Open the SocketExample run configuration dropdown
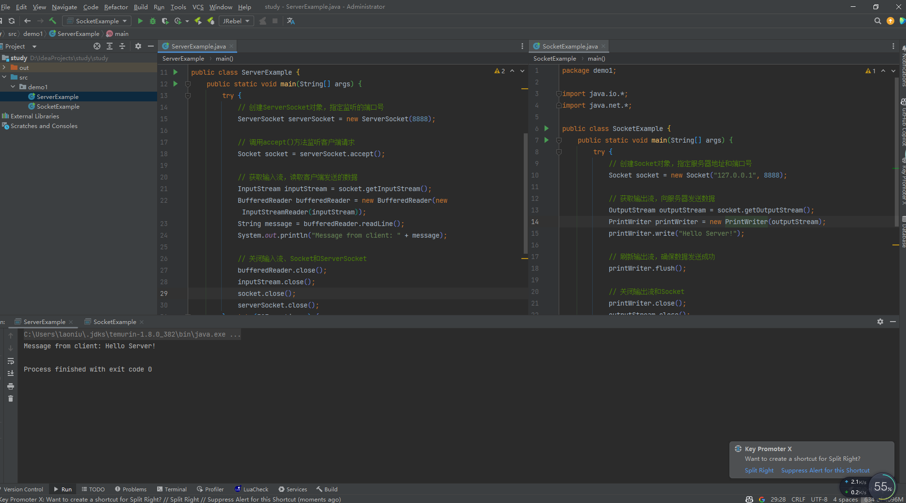906x503 pixels. (97, 21)
